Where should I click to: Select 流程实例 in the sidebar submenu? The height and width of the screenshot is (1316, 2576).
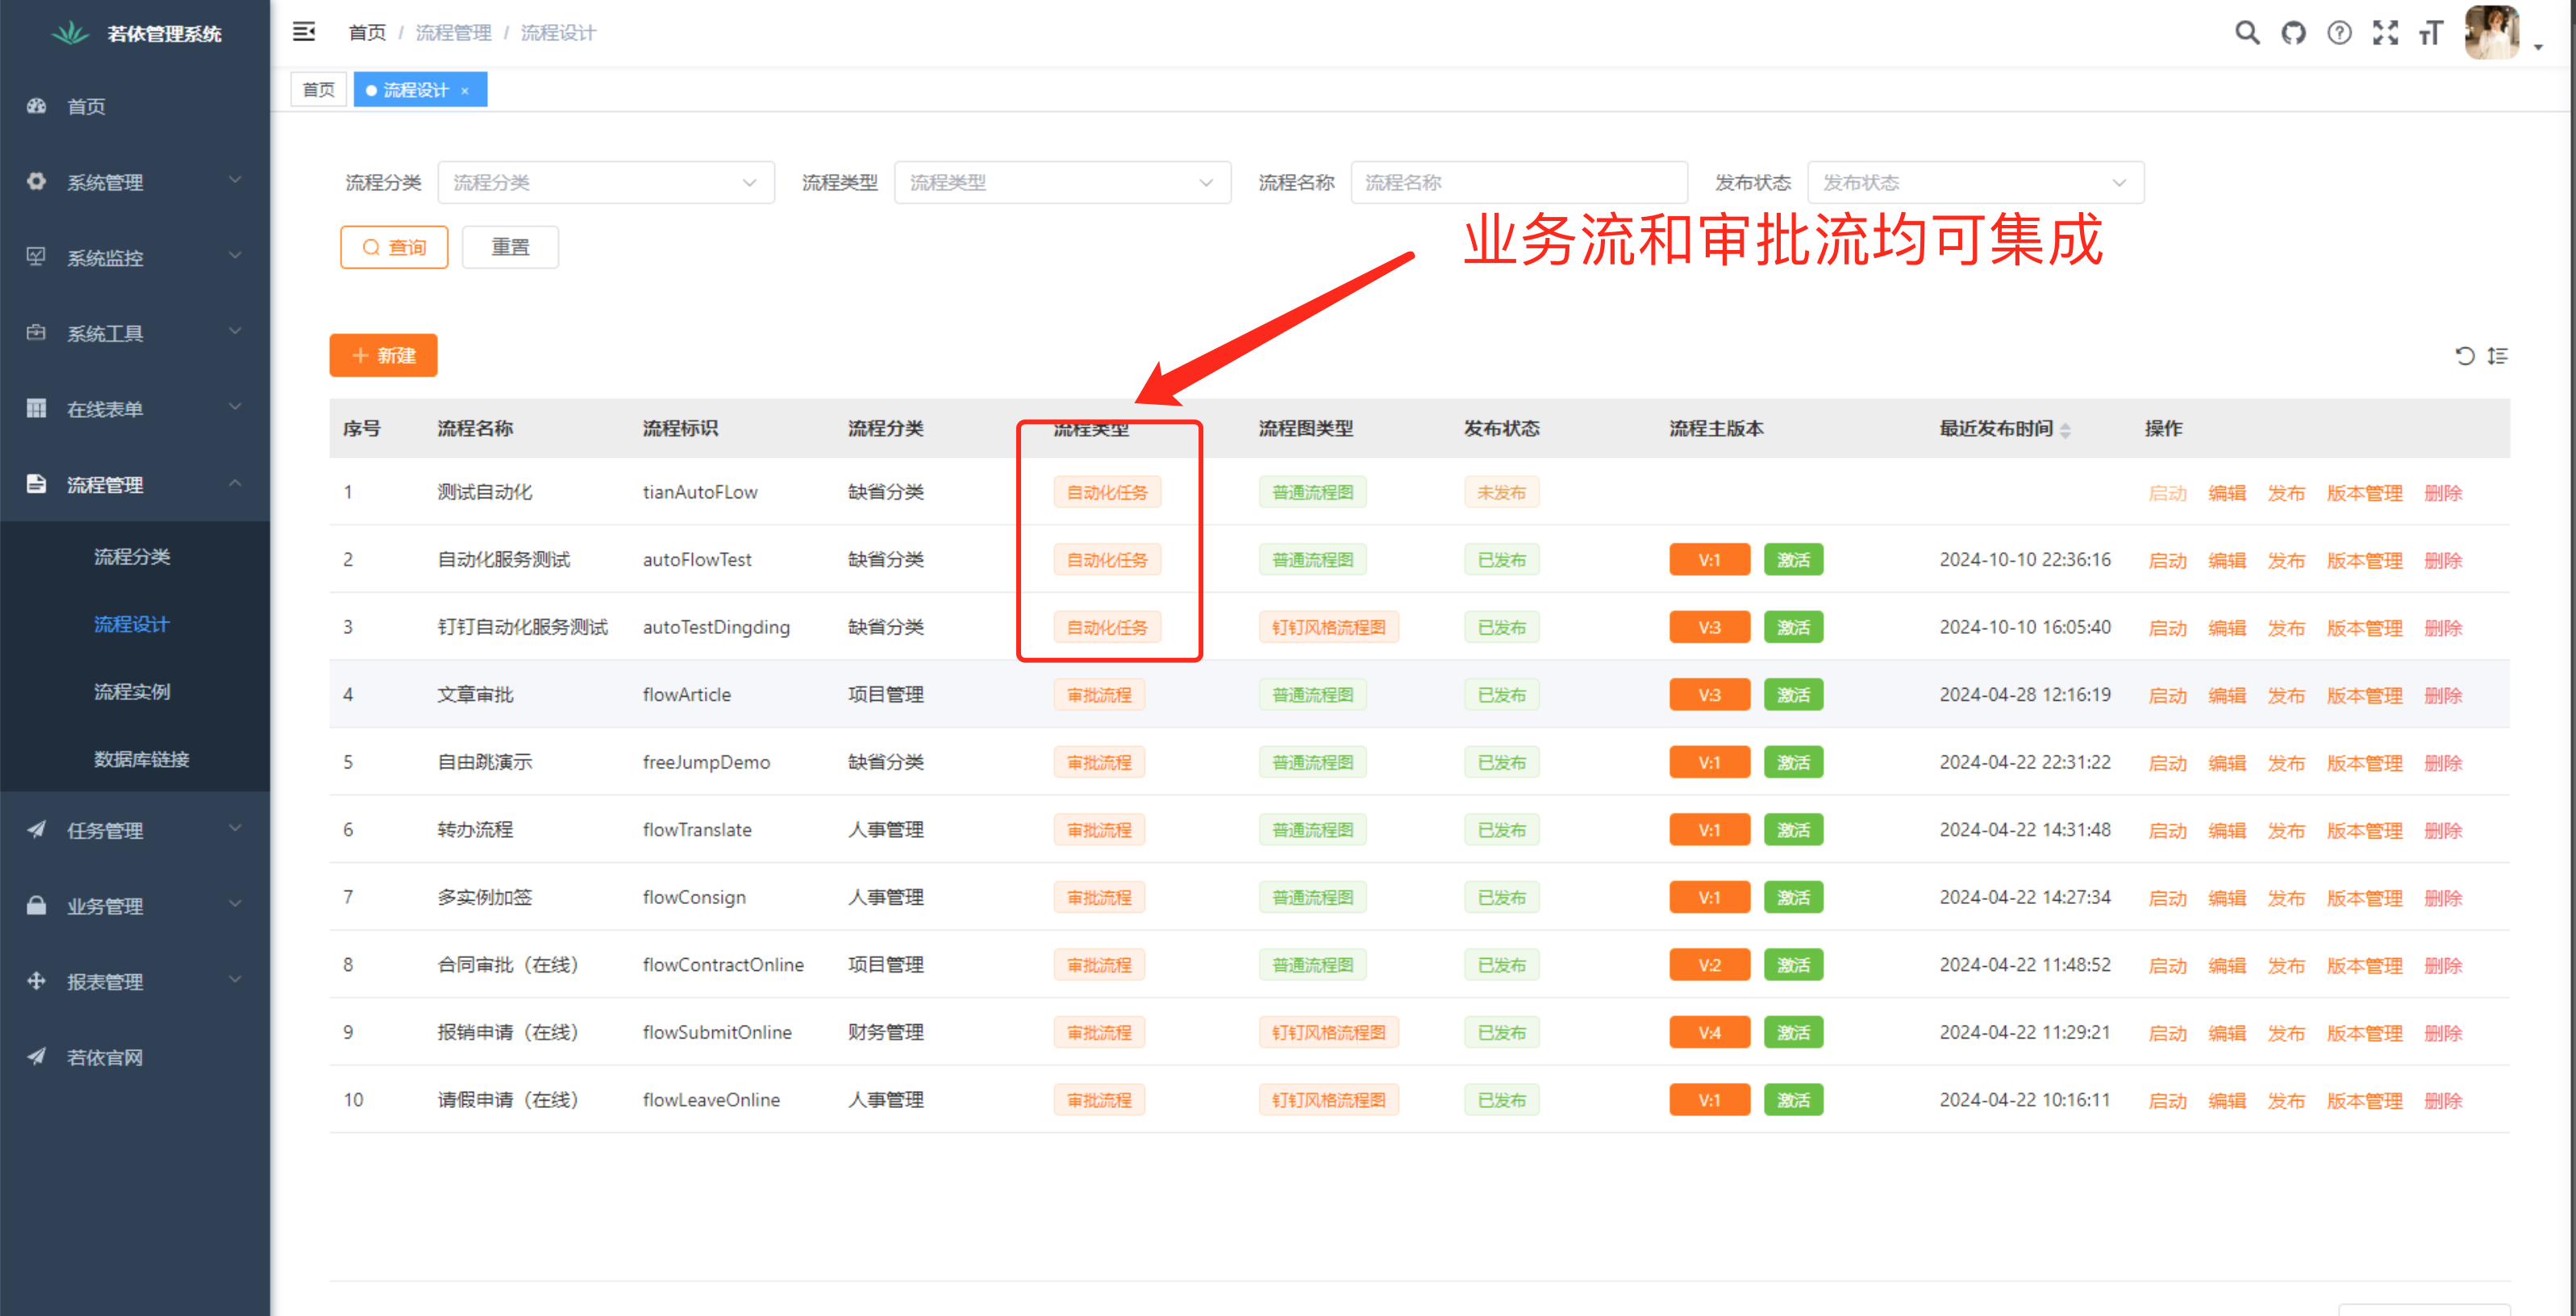click(132, 692)
